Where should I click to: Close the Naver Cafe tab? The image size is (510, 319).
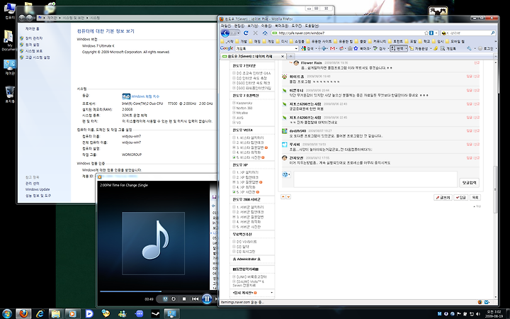pyautogui.click(x=283, y=56)
